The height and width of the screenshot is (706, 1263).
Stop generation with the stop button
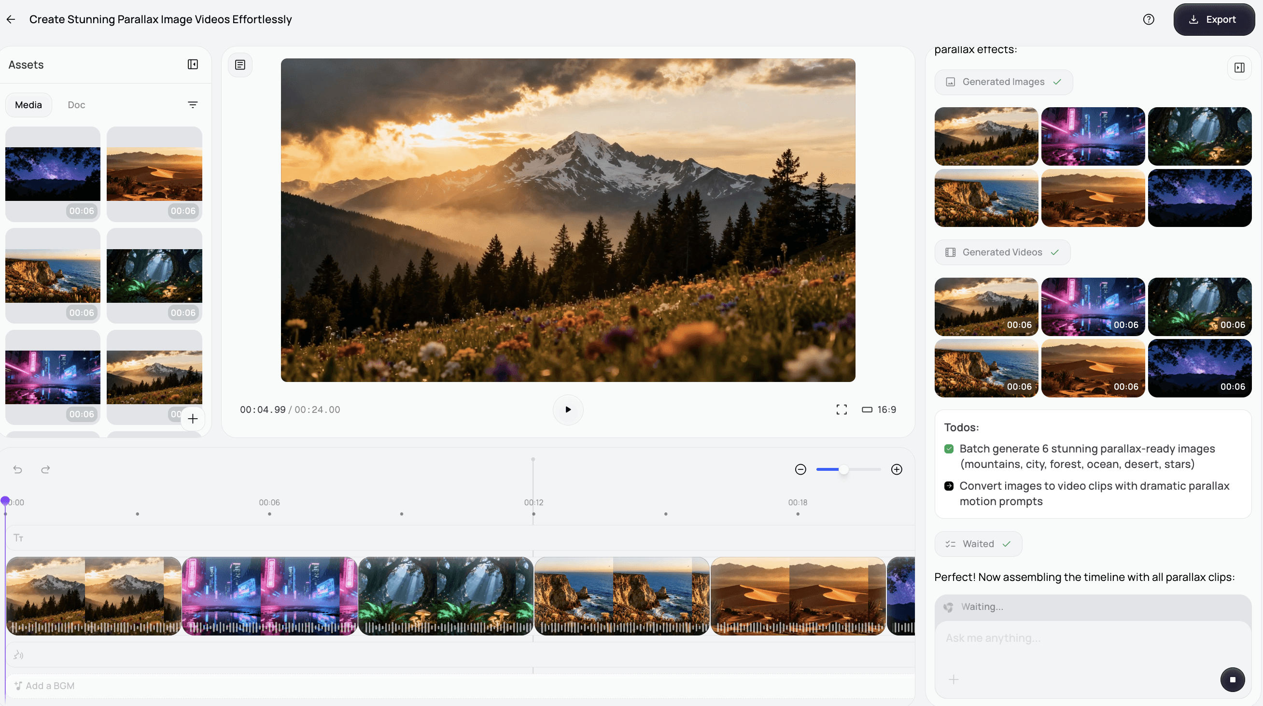pyautogui.click(x=1232, y=679)
